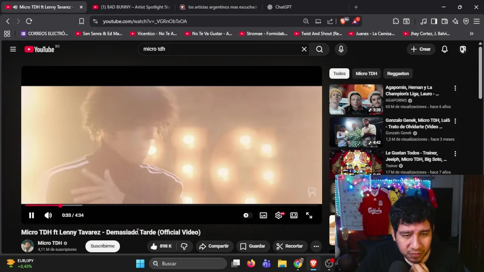The image size is (484, 272).
Task: Open 'Trato de Olvidarte' video title
Action: point(417,124)
